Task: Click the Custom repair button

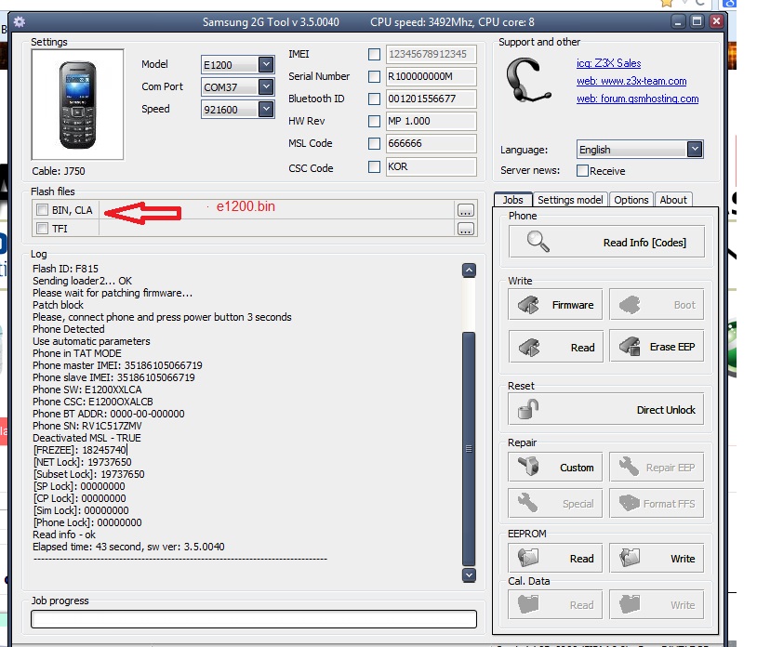Action: coord(555,467)
